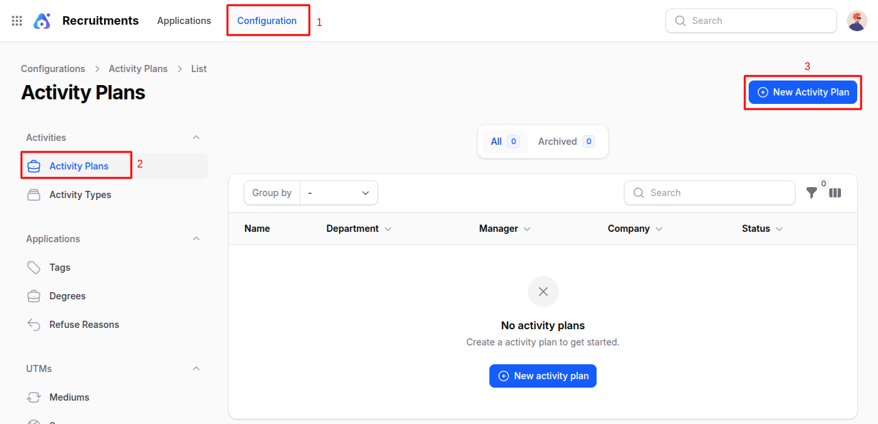878x424 pixels.
Task: Open Refuse Reasons in the sidebar
Action: click(x=84, y=325)
